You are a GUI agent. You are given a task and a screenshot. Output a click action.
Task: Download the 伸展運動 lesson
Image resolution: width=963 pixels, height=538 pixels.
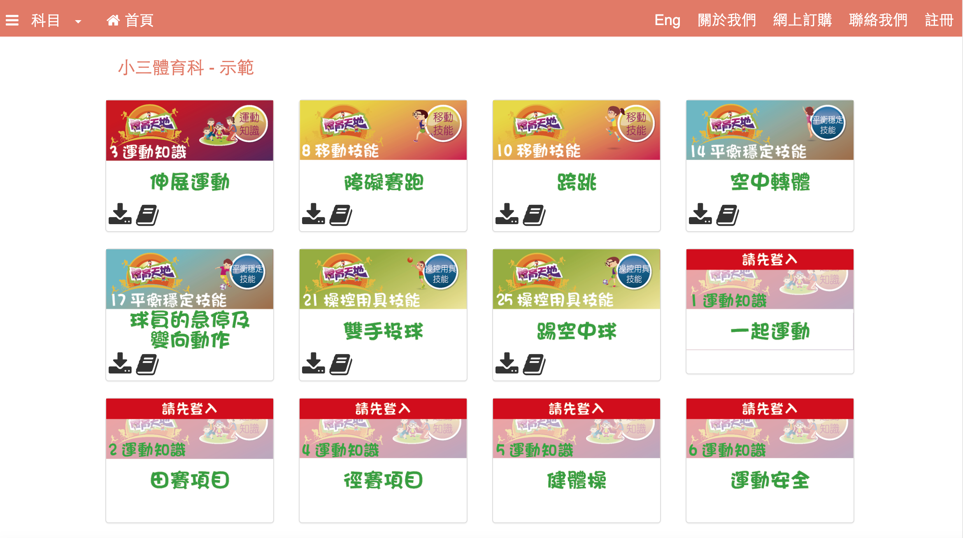(x=120, y=214)
